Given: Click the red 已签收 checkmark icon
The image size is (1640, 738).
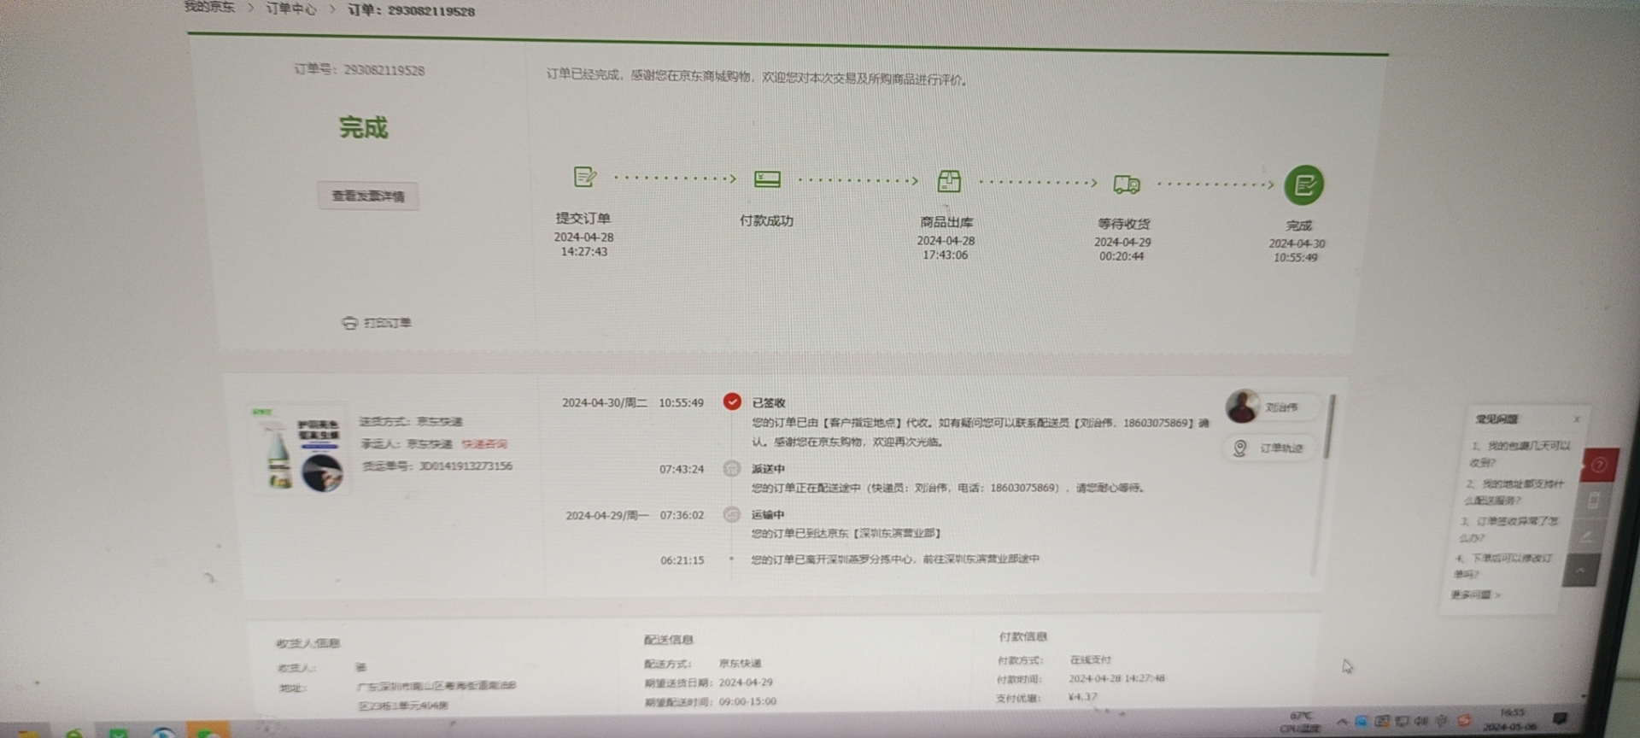Looking at the screenshot, I should (732, 401).
